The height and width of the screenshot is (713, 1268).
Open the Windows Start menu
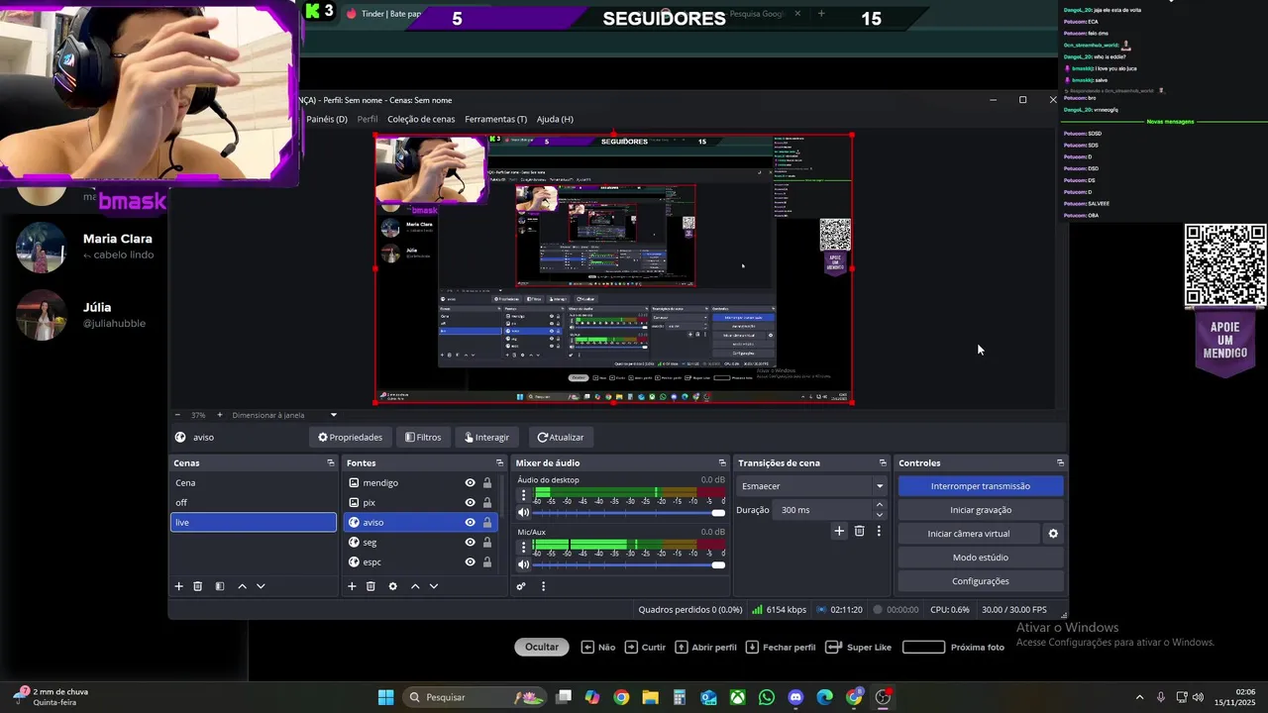click(386, 697)
